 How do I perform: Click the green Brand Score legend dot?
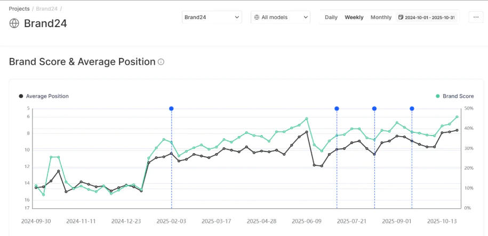pyautogui.click(x=438, y=96)
